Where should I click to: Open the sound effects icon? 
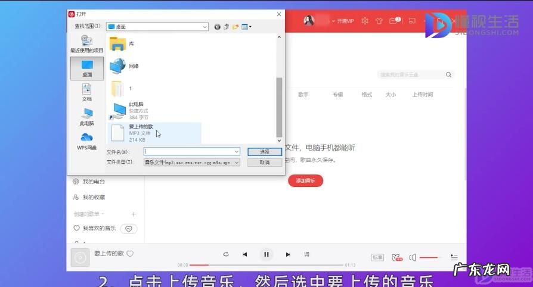coord(396,258)
